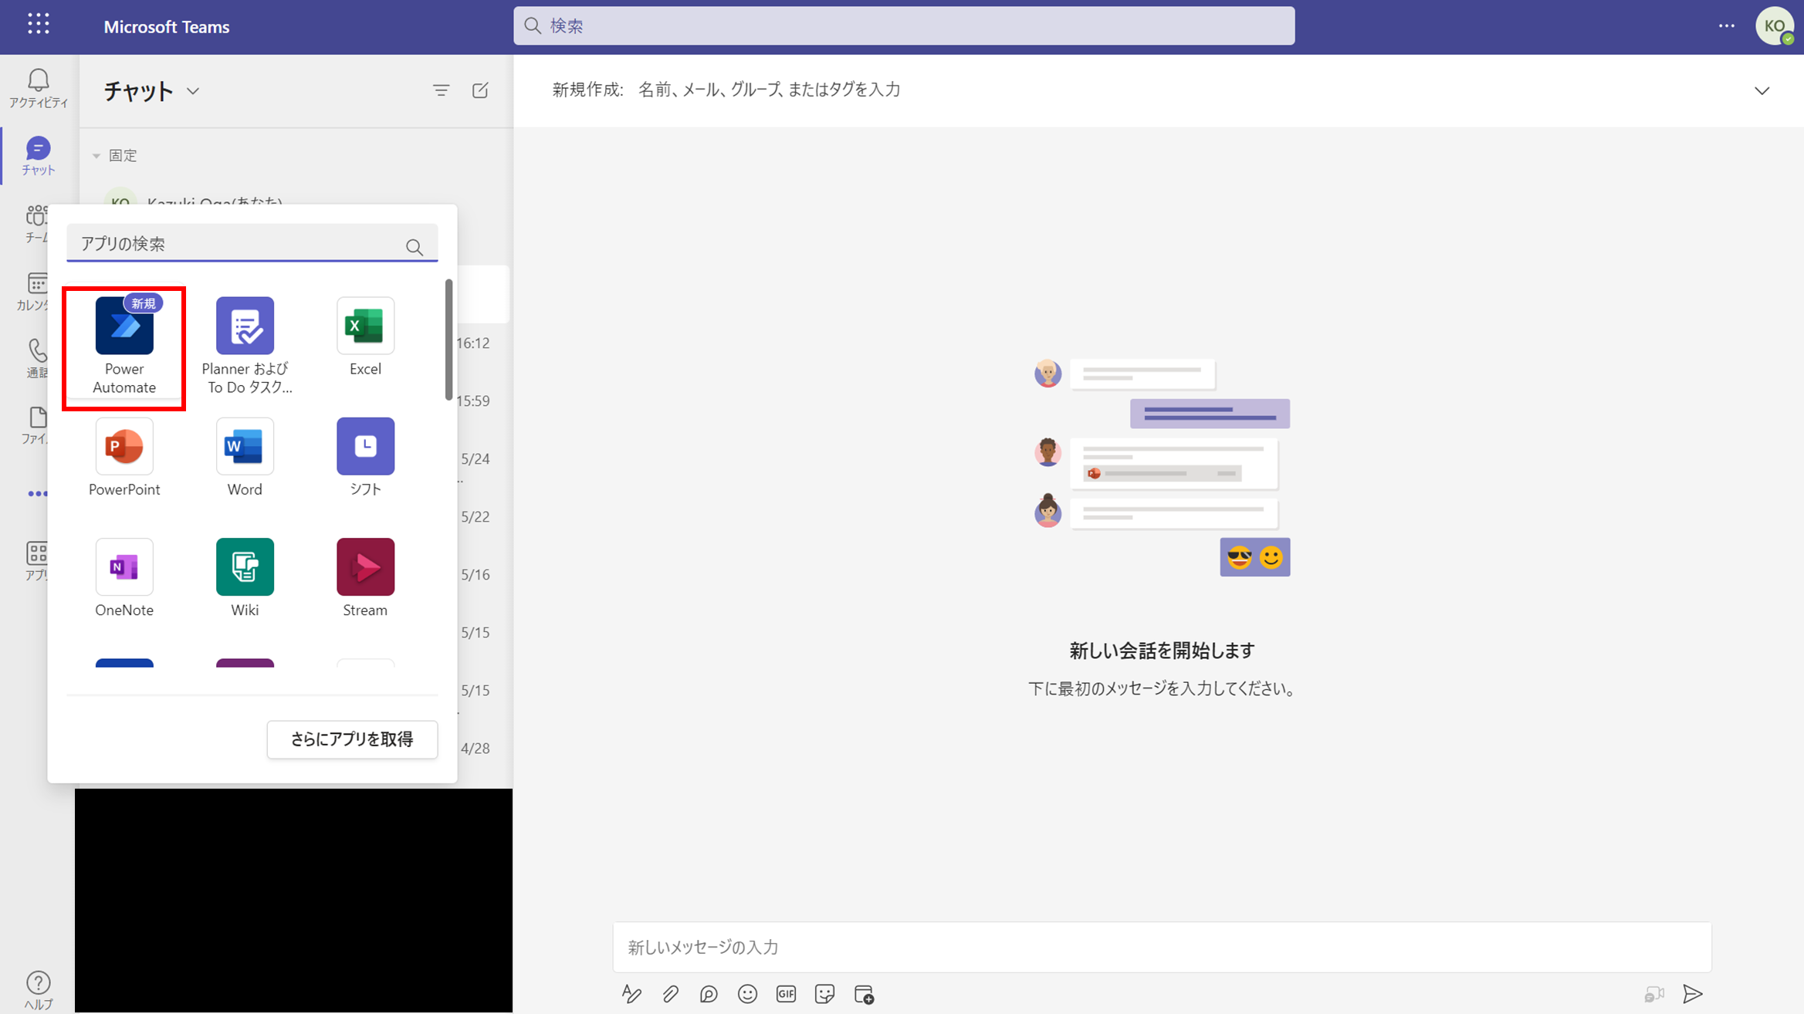Select the chat dated 4/28
This screenshot has width=1804, height=1014.
pos(482,749)
